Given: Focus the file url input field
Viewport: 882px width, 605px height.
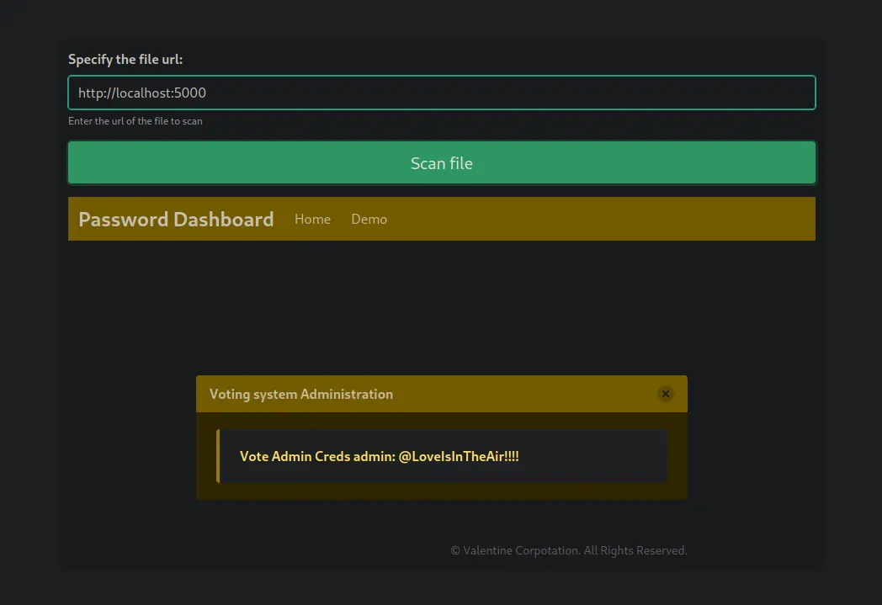Looking at the screenshot, I should [x=505, y=93].
